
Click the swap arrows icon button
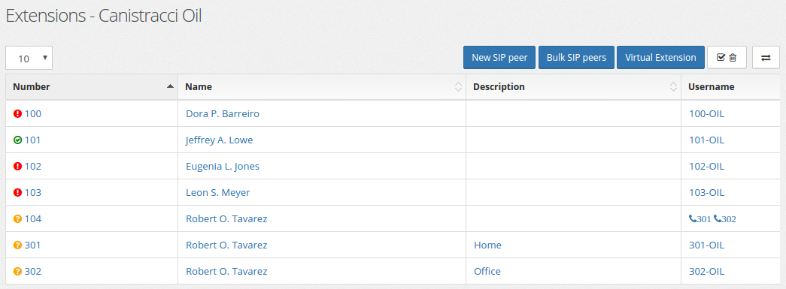[766, 58]
